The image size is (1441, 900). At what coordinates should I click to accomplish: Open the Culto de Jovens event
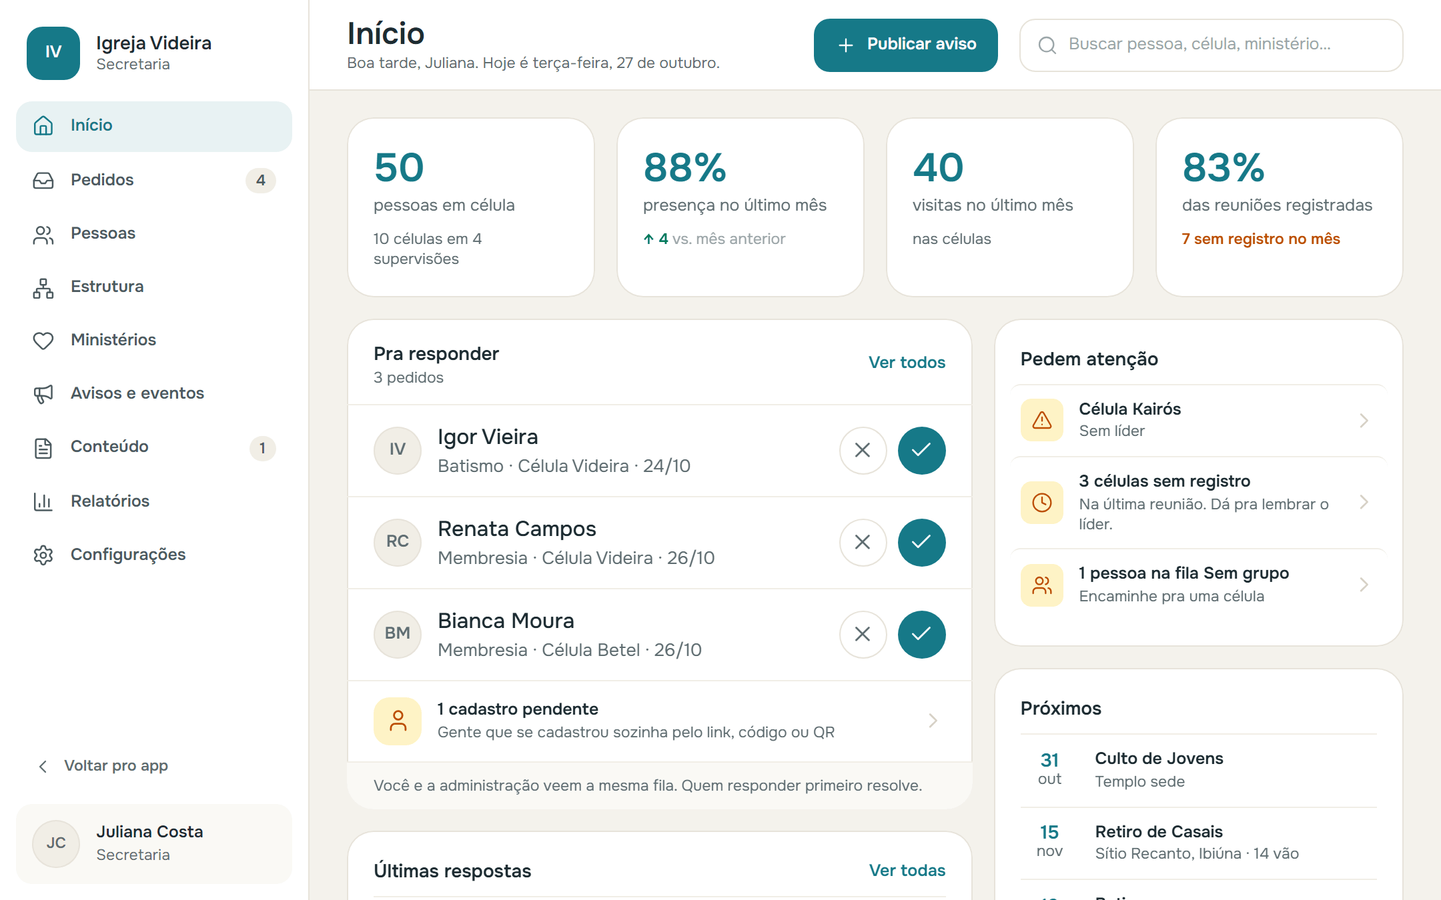tap(1198, 770)
